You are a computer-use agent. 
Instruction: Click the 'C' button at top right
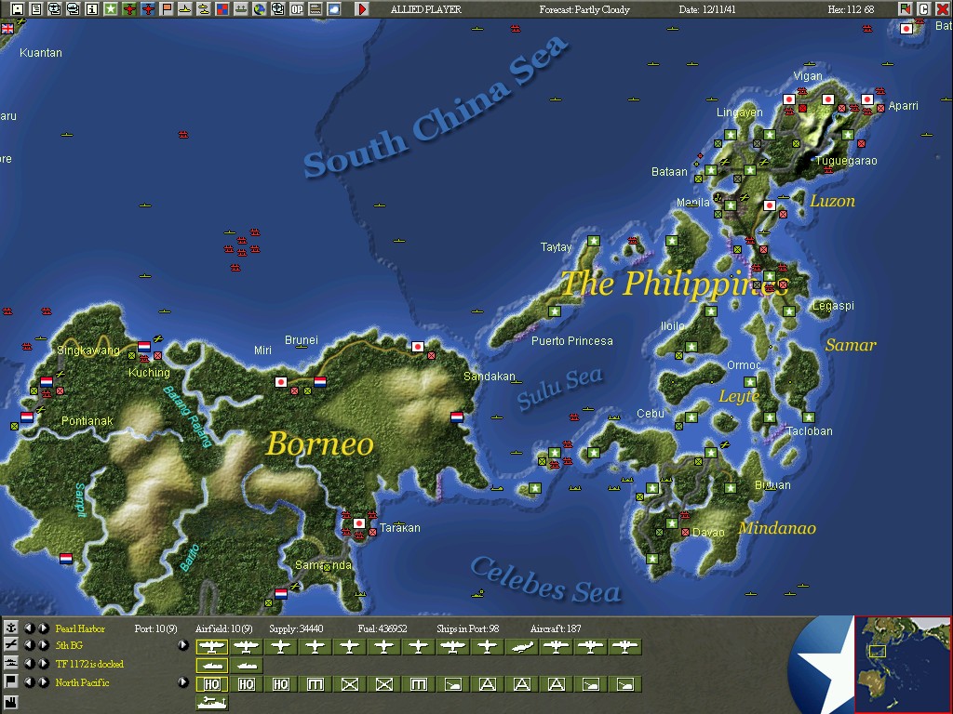coord(924,8)
